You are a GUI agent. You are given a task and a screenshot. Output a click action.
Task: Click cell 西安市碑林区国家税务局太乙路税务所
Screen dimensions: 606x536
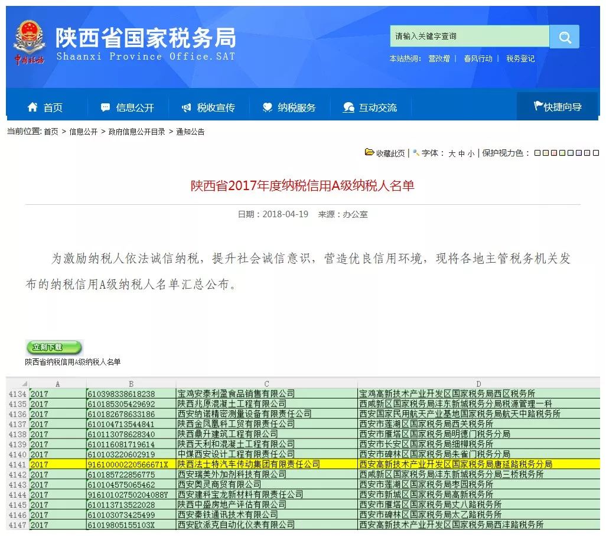pyautogui.click(x=478, y=515)
